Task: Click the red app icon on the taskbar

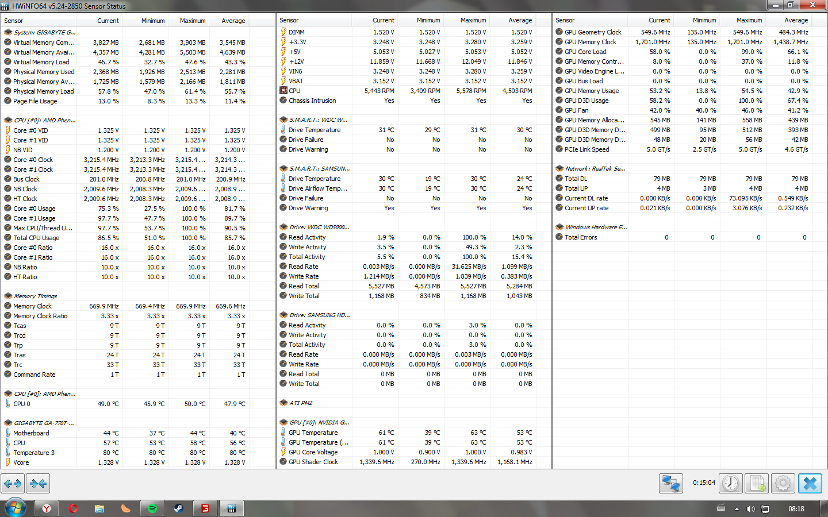Action: point(205,508)
